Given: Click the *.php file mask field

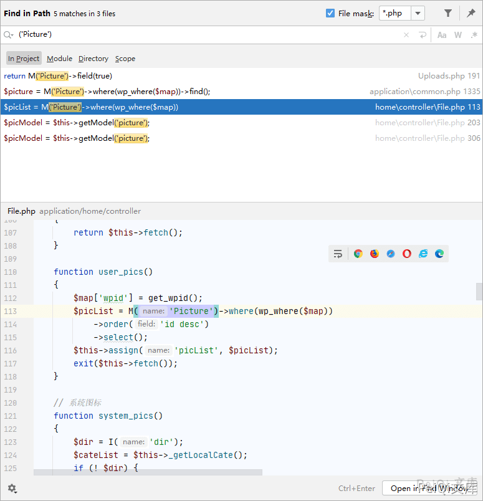Looking at the screenshot, I should (x=395, y=14).
